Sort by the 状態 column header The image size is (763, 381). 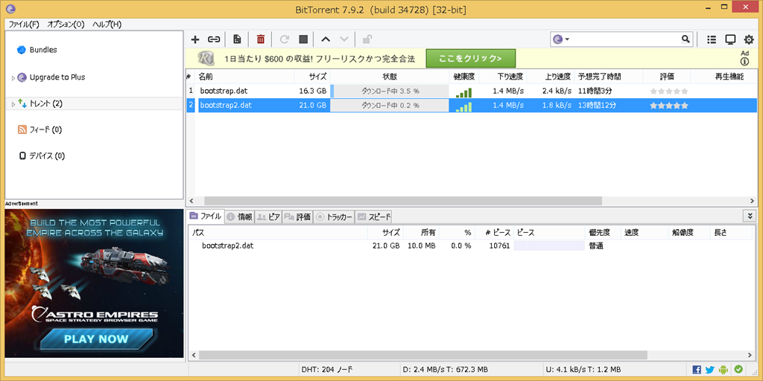pyautogui.click(x=389, y=77)
